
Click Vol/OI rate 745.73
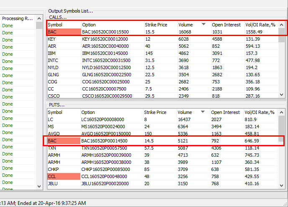pyautogui.click(x=252, y=155)
